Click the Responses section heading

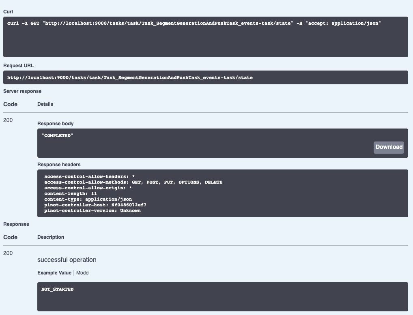coord(15,224)
